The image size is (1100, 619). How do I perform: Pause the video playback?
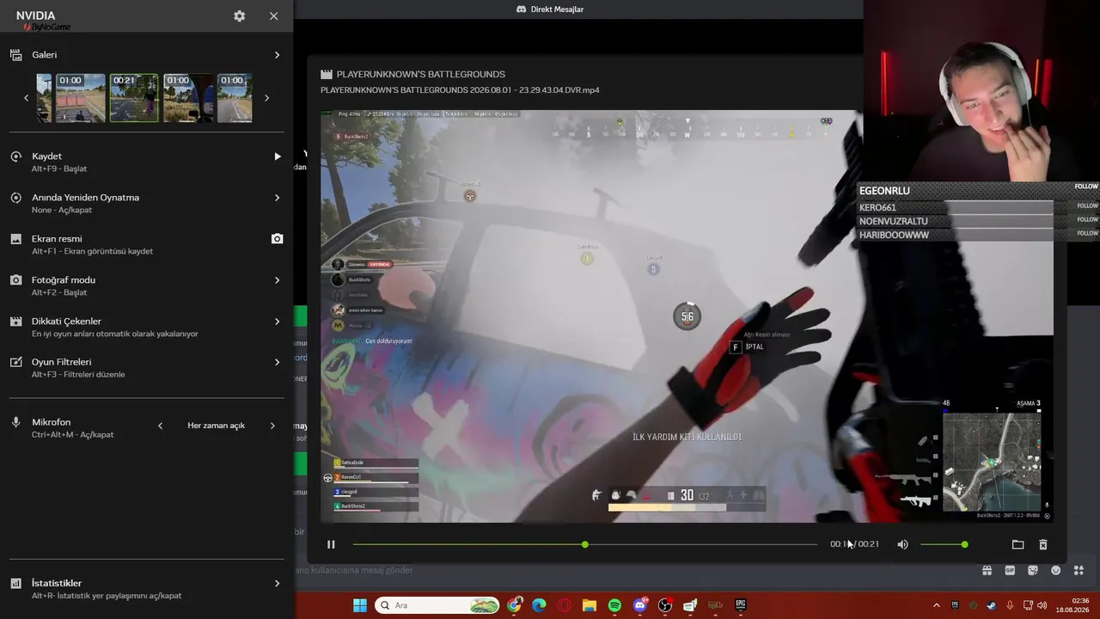click(331, 544)
